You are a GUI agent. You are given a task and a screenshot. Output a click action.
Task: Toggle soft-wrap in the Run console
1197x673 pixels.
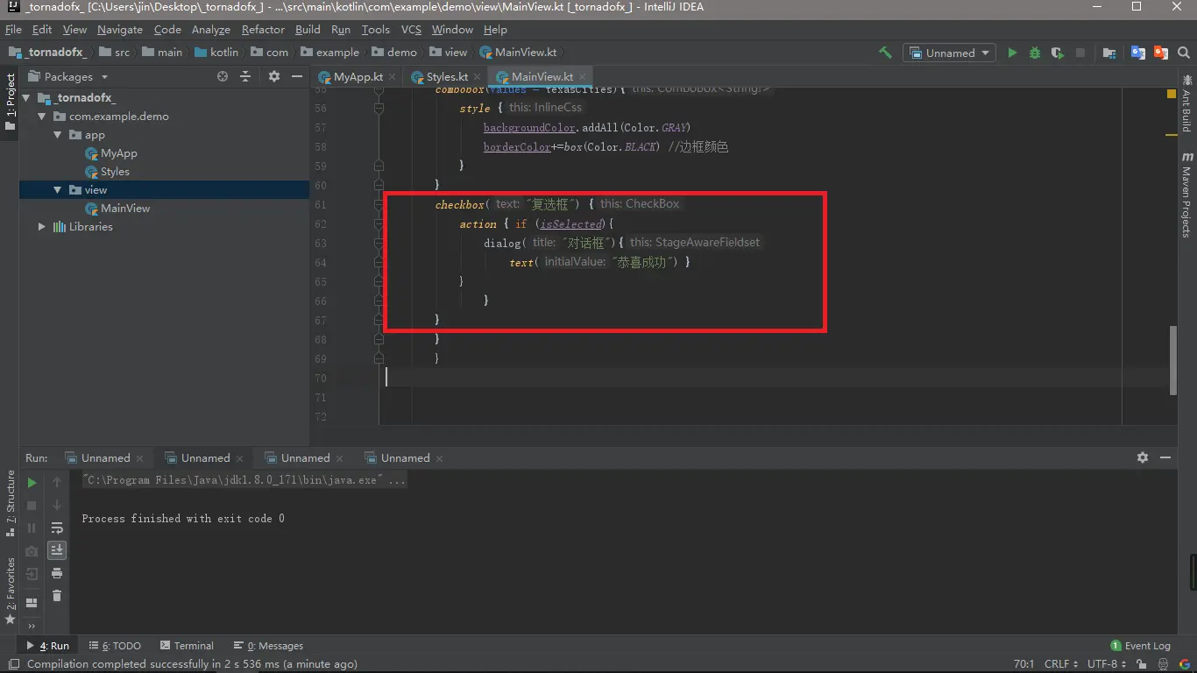pos(57,528)
